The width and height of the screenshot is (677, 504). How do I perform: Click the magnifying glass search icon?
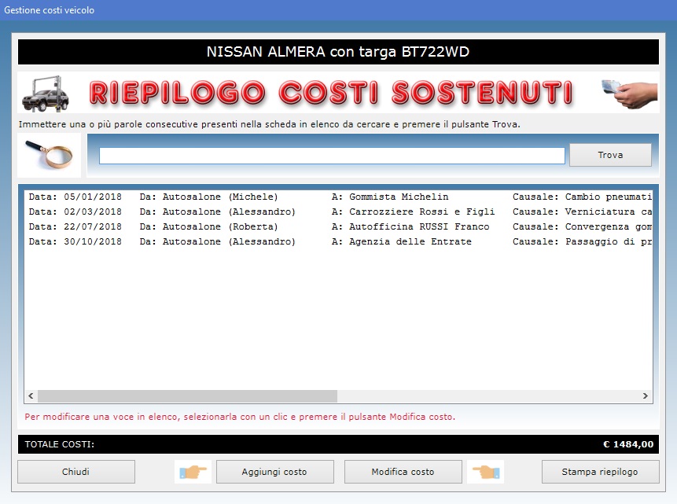pos(49,155)
